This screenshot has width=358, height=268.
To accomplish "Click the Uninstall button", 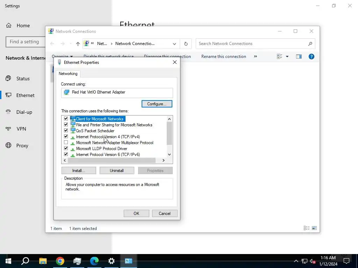I will click(117, 171).
